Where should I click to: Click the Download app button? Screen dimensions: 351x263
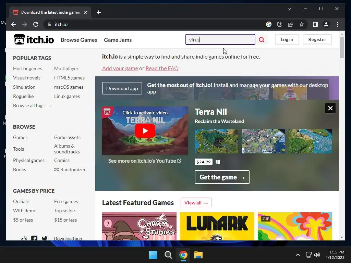click(x=122, y=88)
